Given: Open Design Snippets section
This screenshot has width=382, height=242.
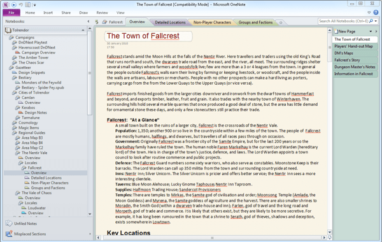Looking at the screenshot, I should 32,73.
